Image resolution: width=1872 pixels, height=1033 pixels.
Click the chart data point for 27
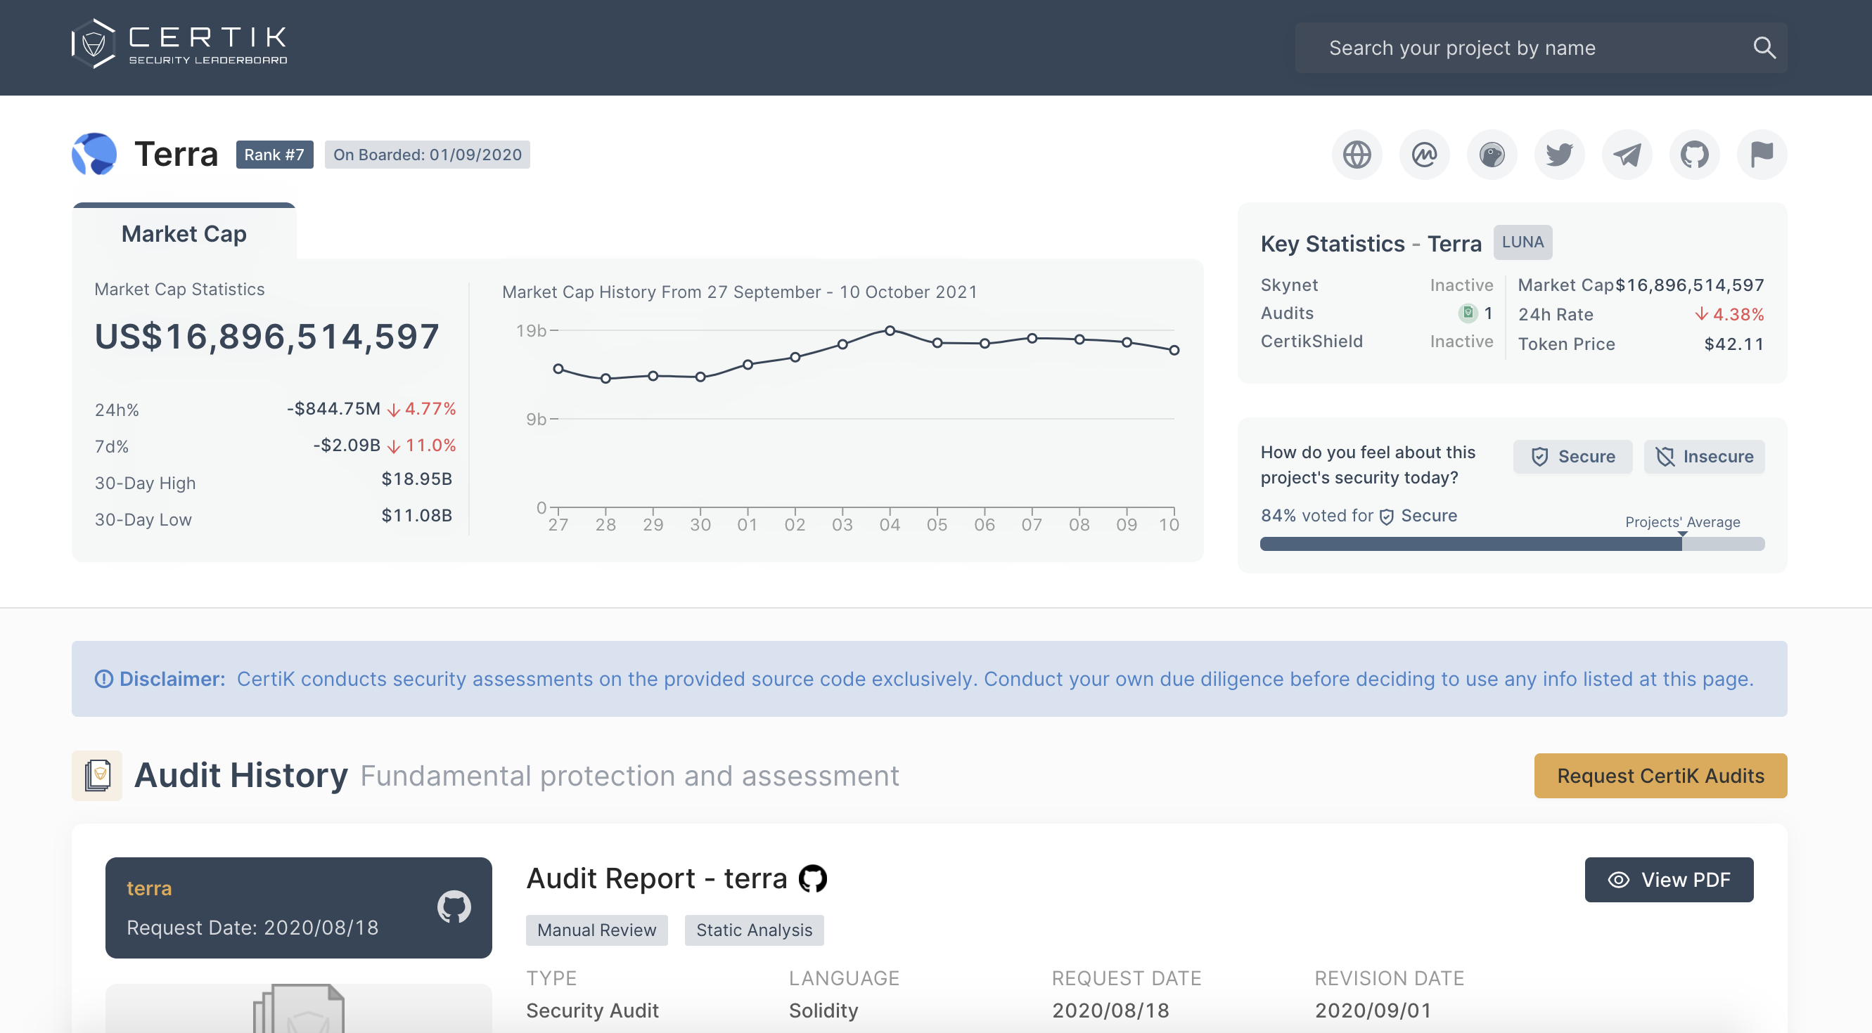click(558, 369)
